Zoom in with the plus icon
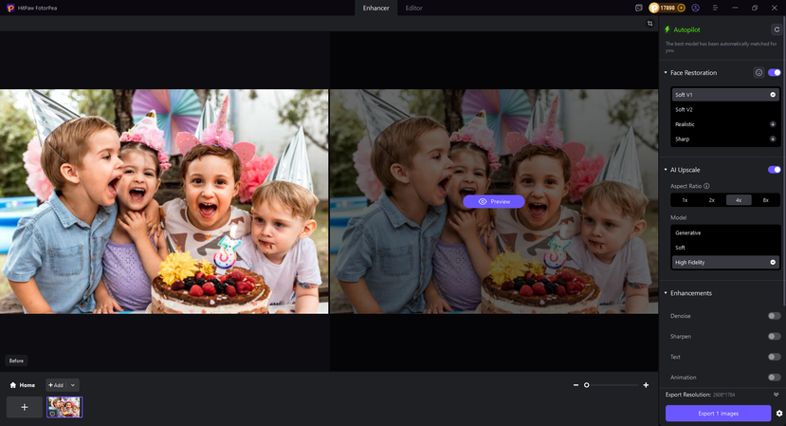 (646, 385)
